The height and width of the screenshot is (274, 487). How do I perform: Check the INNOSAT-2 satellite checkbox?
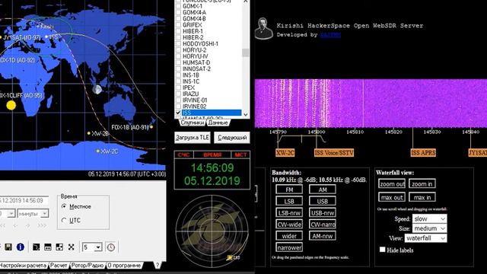(178, 69)
